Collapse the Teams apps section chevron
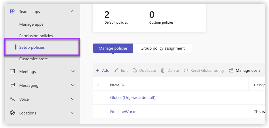Screen dimensions: 269x128 pyautogui.click(x=73, y=12)
